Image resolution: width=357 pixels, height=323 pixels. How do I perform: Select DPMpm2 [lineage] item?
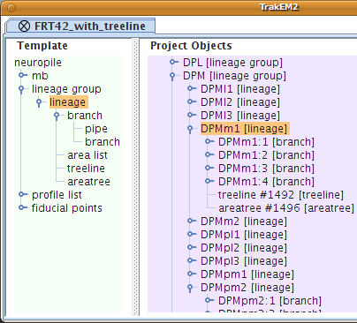tap(247, 288)
